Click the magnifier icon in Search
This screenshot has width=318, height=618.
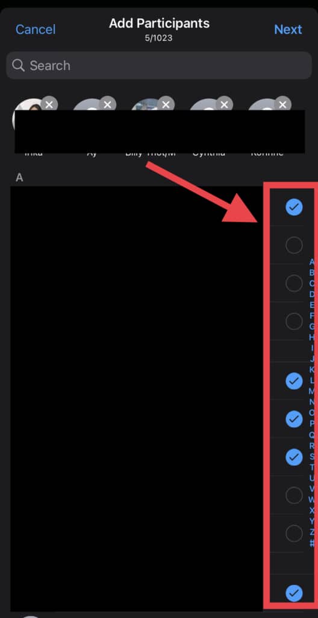(19, 65)
